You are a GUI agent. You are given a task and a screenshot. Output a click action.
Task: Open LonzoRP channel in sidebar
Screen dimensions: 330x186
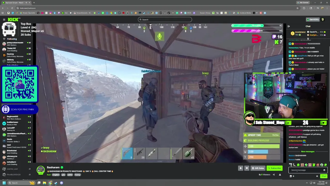tap(16, 129)
